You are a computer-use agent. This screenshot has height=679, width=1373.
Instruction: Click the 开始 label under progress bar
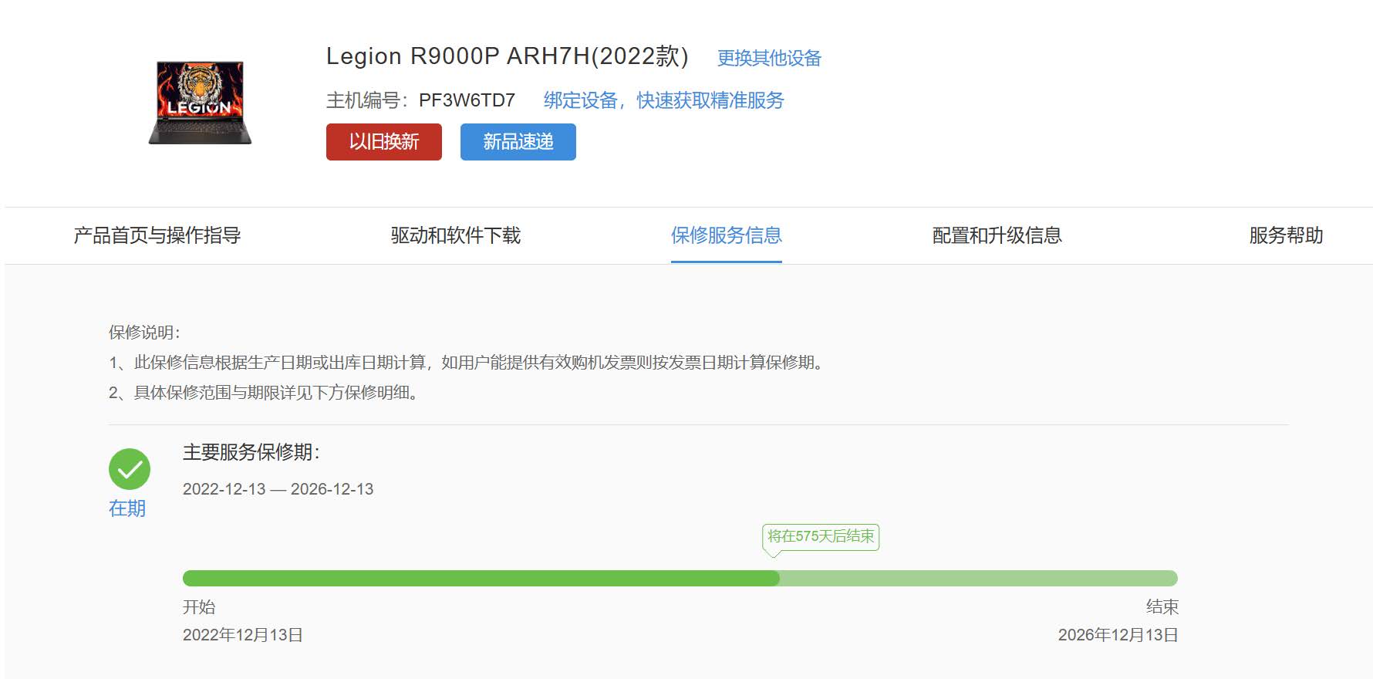coord(199,607)
